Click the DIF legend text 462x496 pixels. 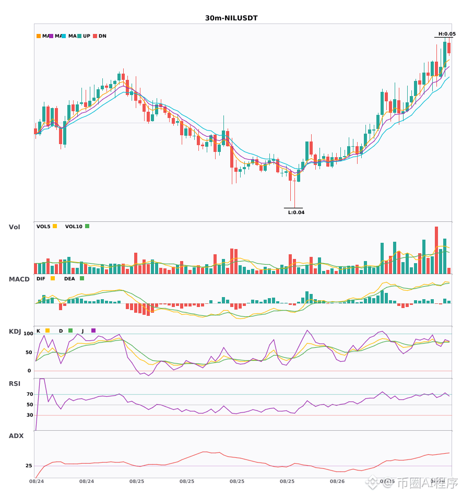click(41, 279)
